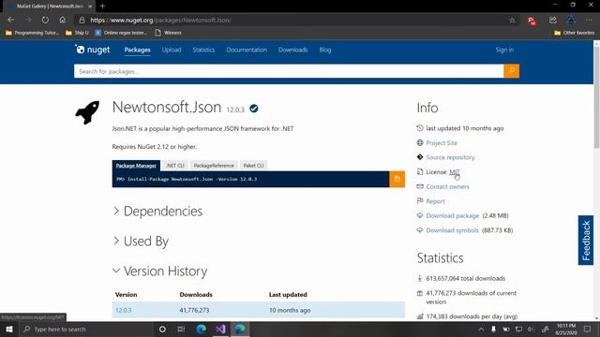Open browser settings ellipsis menu
Screen dimensions: 600x337
(589, 20)
